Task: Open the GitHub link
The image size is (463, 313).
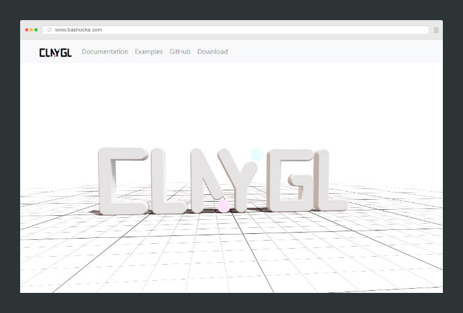Action: click(180, 52)
